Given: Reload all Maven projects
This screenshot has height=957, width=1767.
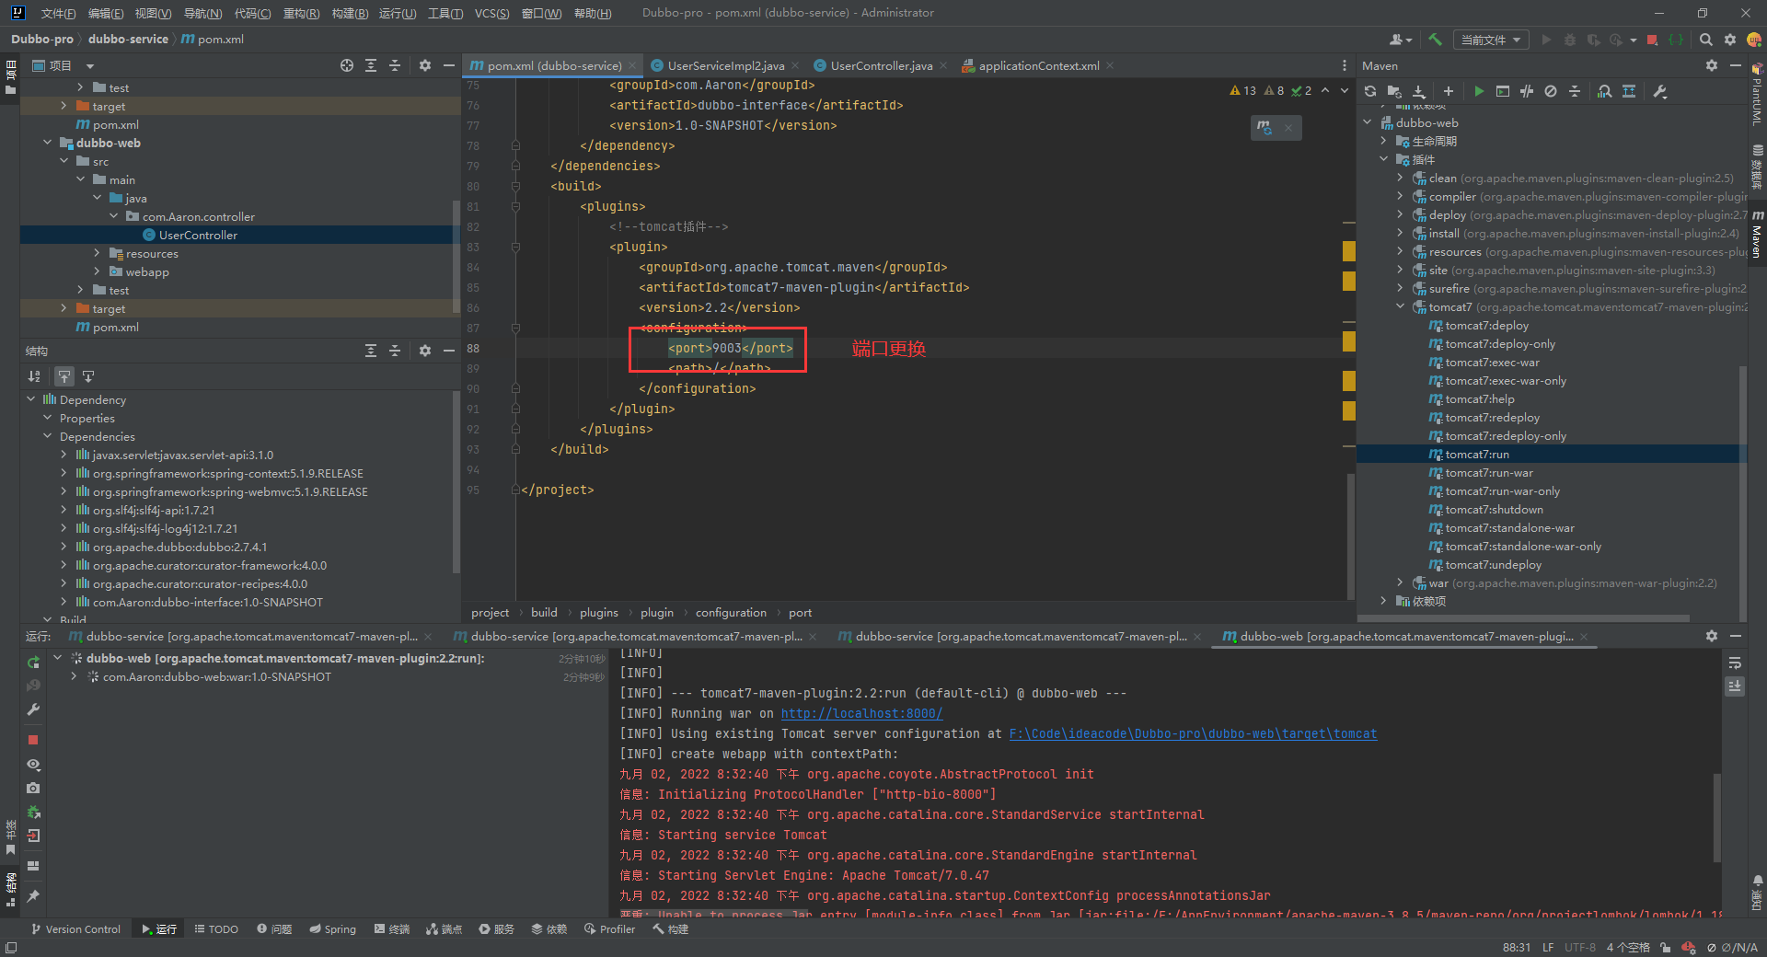Looking at the screenshot, I should [1370, 91].
